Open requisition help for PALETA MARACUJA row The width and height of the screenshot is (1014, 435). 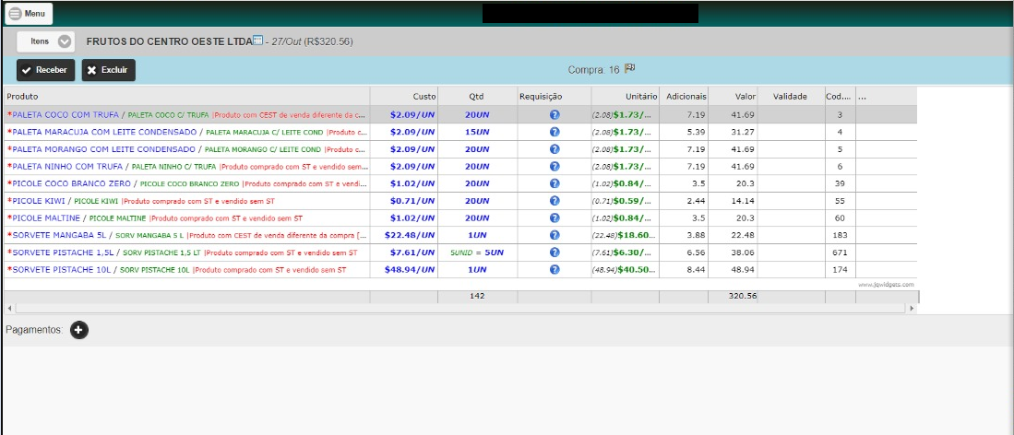[555, 132]
